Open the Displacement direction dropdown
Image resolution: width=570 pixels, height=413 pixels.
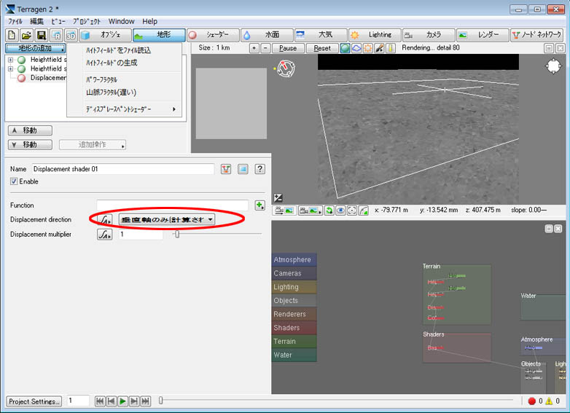pos(166,219)
